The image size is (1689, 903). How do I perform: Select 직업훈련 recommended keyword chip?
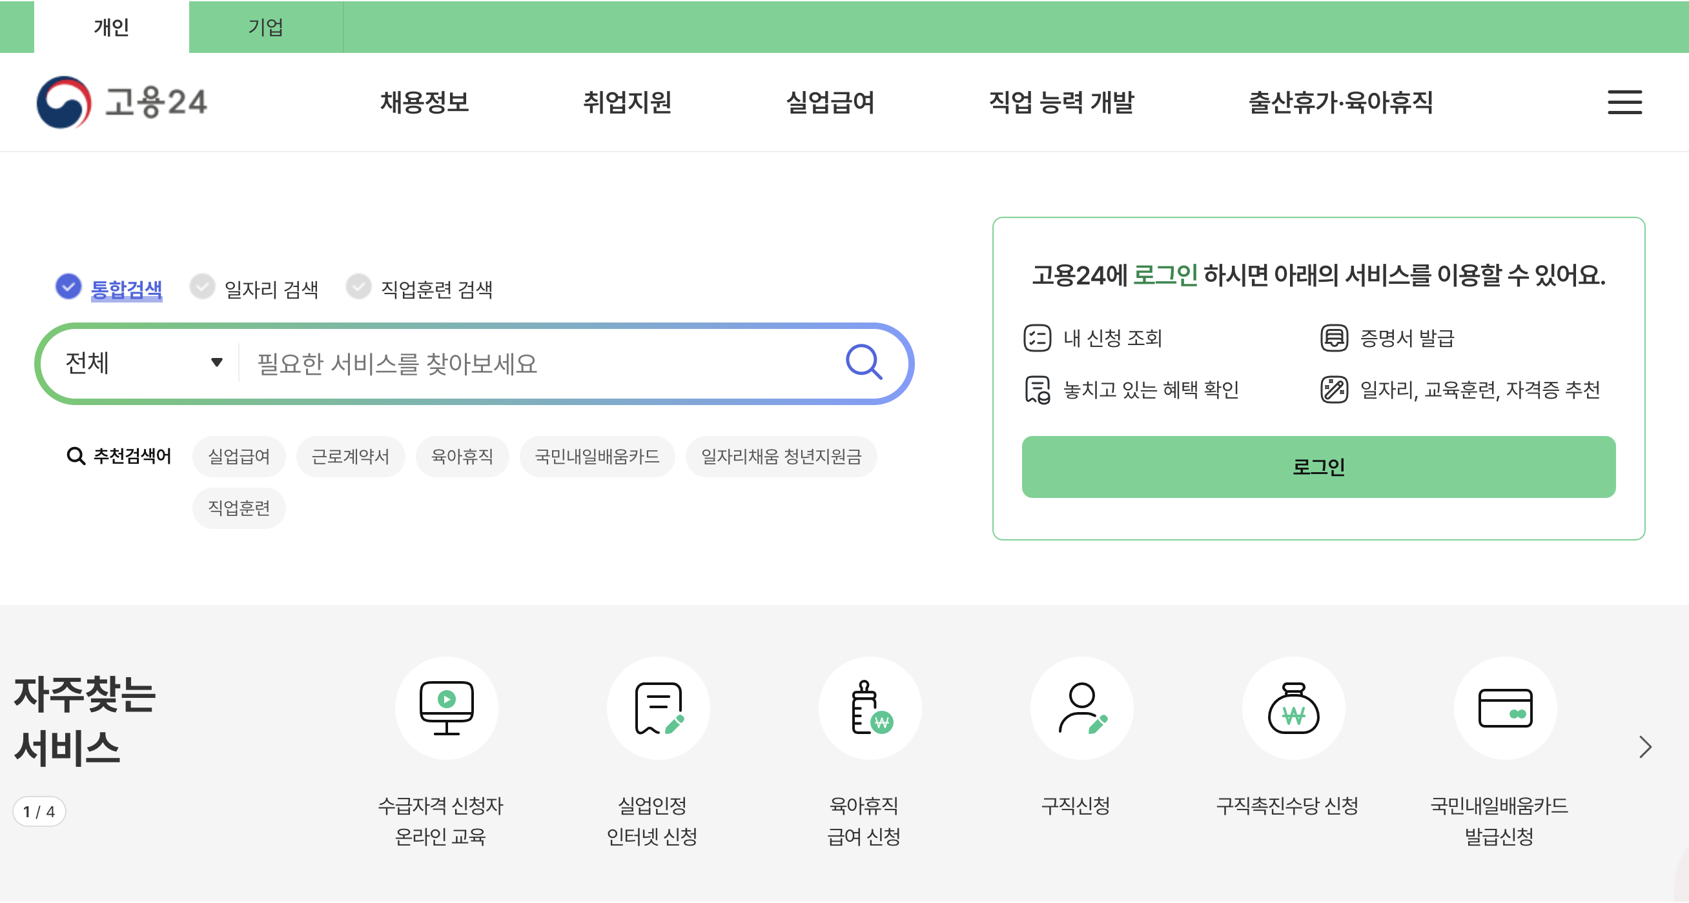point(239,508)
